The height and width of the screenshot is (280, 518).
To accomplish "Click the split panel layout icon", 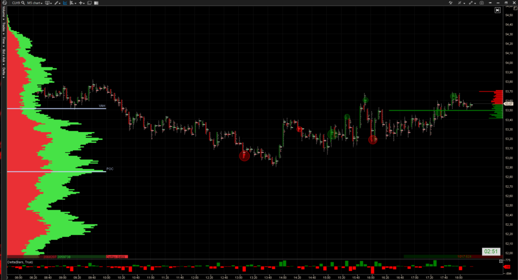I will tap(97, 3).
